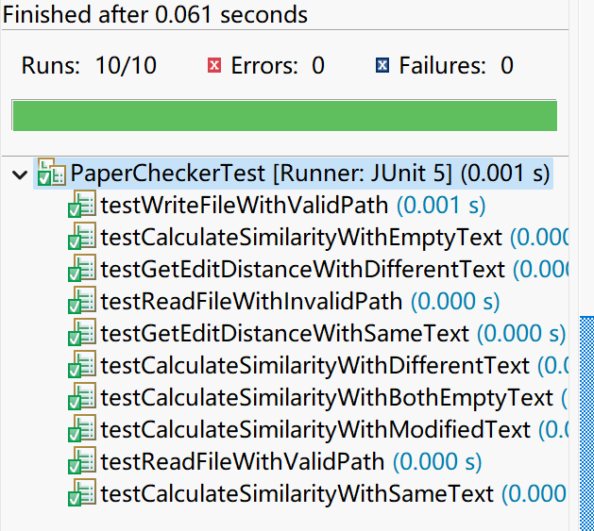Select testCalculateSimilarityWithDifferentText test

[314, 366]
